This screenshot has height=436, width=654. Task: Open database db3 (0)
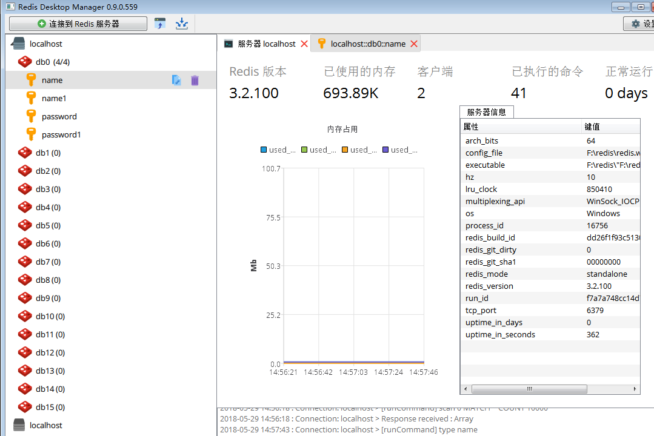[48, 190]
